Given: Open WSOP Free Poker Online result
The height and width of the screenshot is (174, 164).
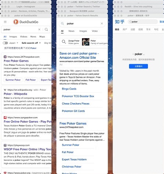Looking at the screenshot, I should point(28,149).
